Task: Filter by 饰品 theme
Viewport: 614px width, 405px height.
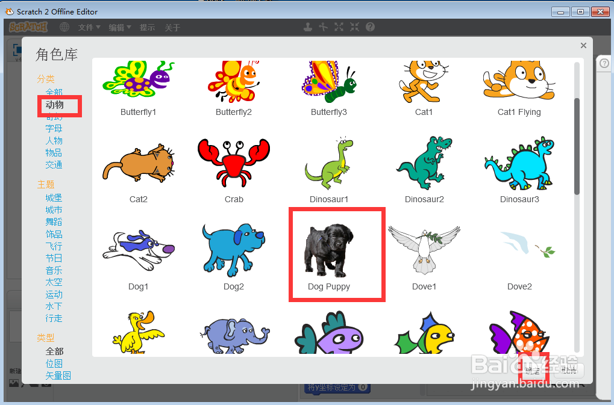Action: pos(54,233)
